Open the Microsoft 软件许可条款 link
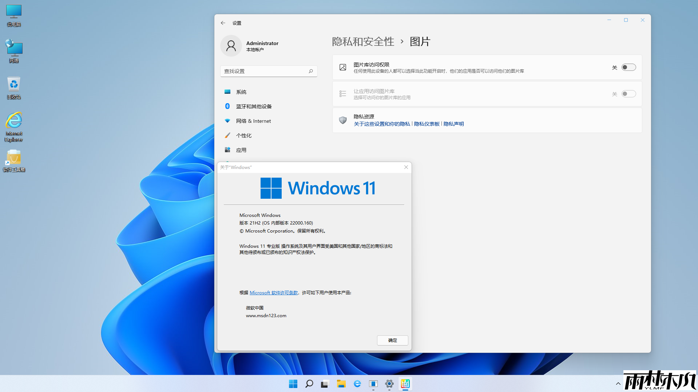This screenshot has height=392, width=698. coord(273,292)
